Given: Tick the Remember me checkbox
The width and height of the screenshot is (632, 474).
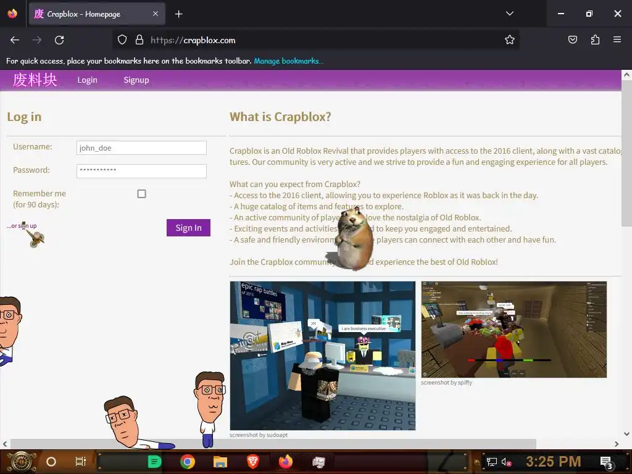Looking at the screenshot, I should coord(141,194).
